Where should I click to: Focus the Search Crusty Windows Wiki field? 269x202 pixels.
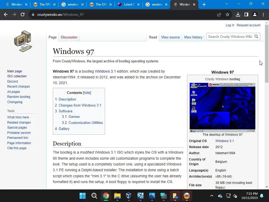(230, 37)
